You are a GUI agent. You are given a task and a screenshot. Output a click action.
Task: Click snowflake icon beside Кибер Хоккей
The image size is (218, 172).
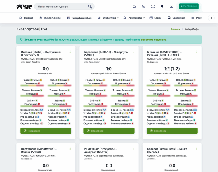pyautogui.click(x=41, y=18)
